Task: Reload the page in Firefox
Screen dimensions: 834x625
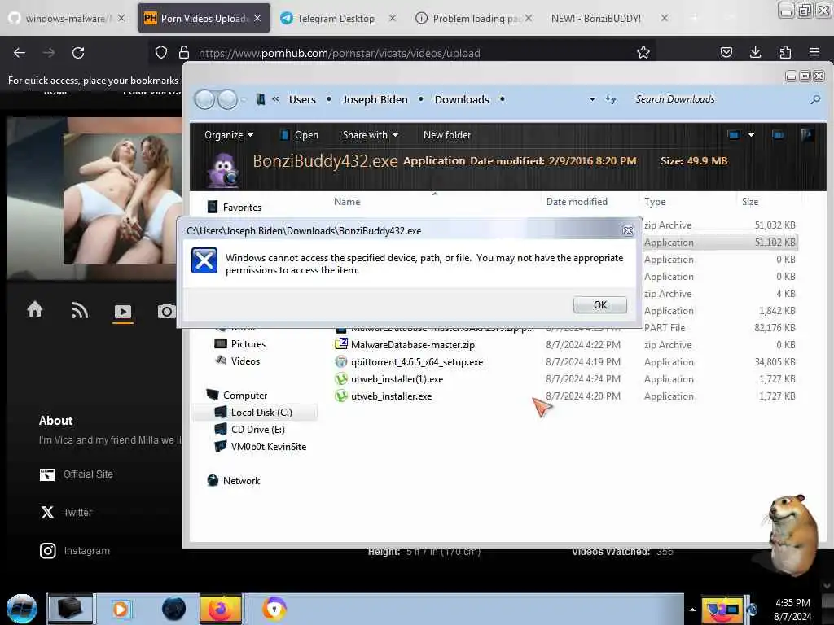Action: (78, 53)
